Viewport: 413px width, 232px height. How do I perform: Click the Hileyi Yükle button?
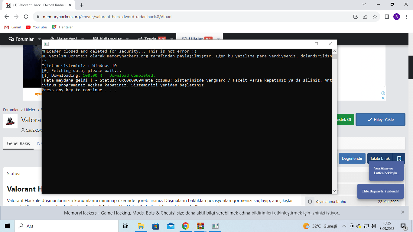tap(380, 119)
